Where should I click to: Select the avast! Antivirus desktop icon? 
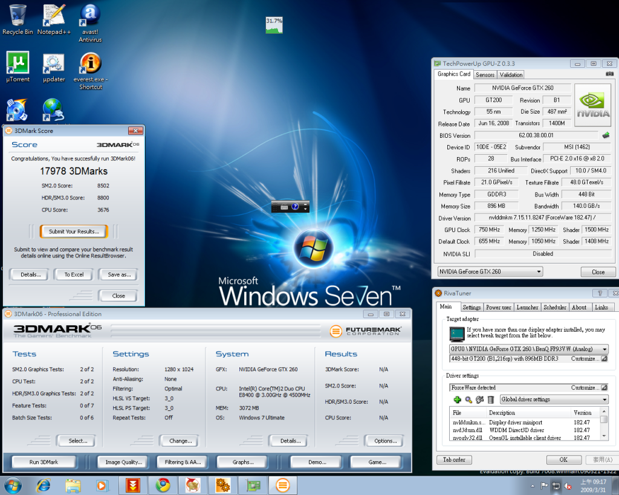click(90, 15)
